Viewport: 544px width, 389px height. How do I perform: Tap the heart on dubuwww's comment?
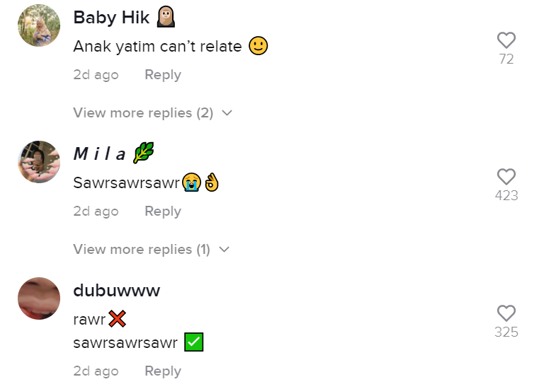click(x=506, y=313)
